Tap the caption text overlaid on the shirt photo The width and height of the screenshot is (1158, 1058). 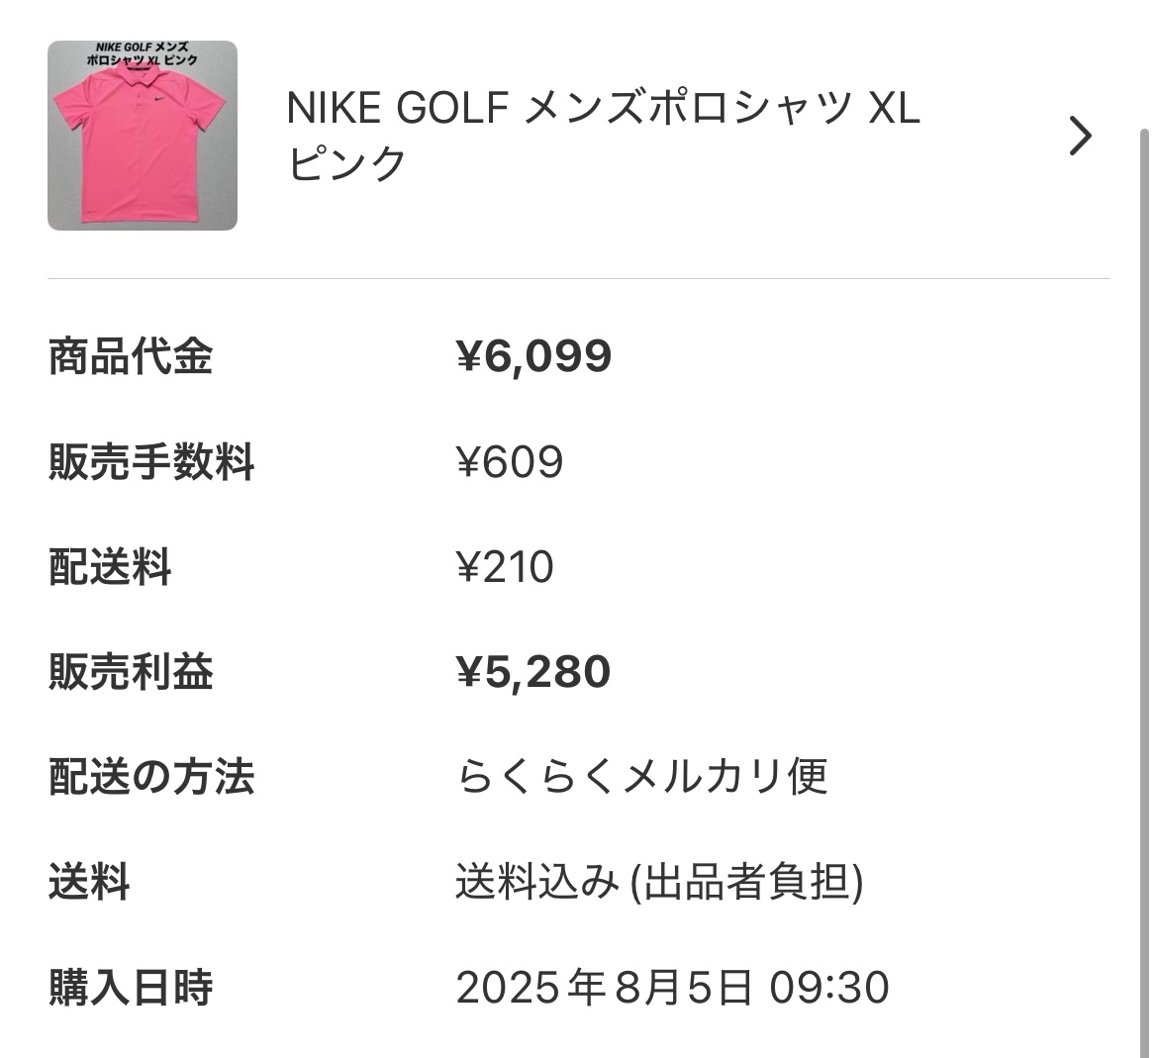[142, 53]
